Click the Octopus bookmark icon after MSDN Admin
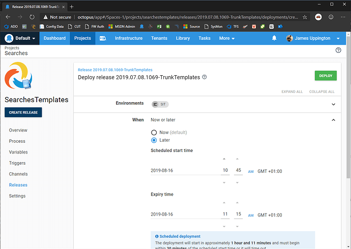351x249 pixels. (x=142, y=26)
